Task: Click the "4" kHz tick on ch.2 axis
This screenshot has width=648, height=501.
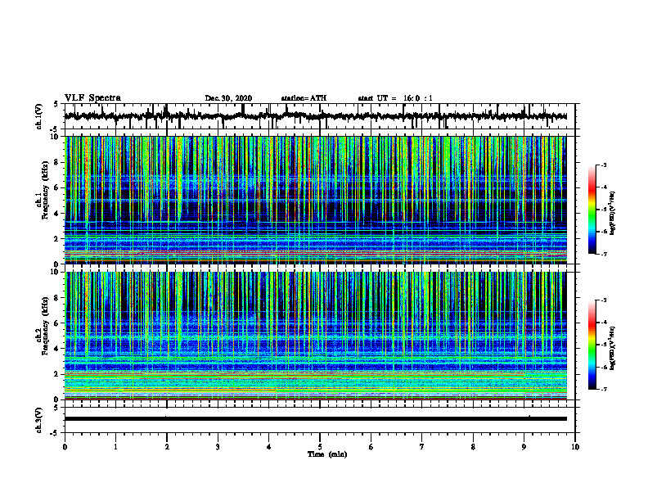Action: [x=58, y=349]
